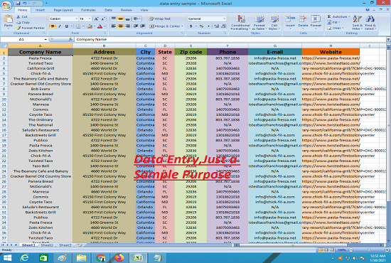The width and height of the screenshot is (391, 263).
Task: Open the Office Button menu
Action: pos(6,6)
